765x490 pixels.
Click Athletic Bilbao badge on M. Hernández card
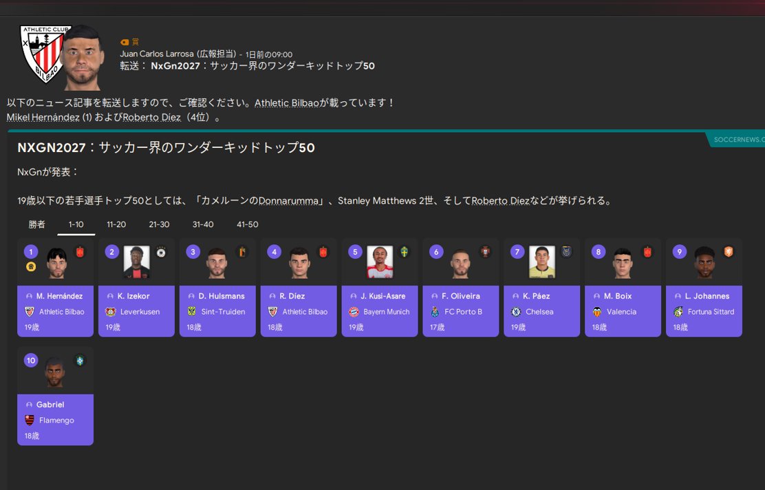pyautogui.click(x=30, y=311)
